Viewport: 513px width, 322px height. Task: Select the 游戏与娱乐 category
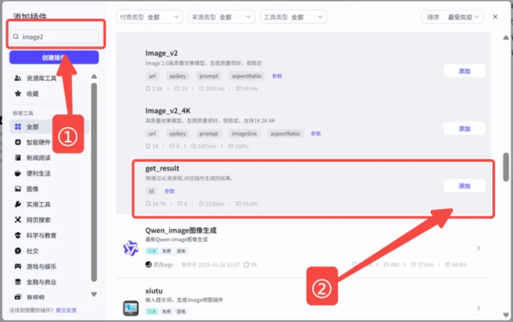35,266
